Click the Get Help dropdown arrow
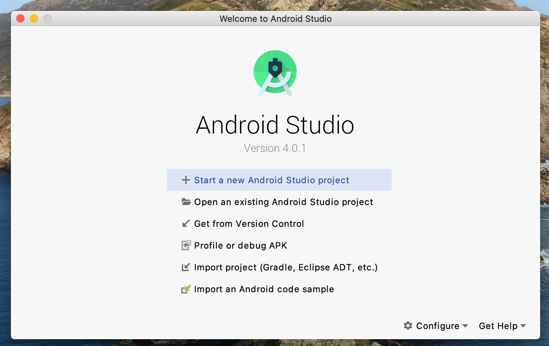 pyautogui.click(x=523, y=326)
